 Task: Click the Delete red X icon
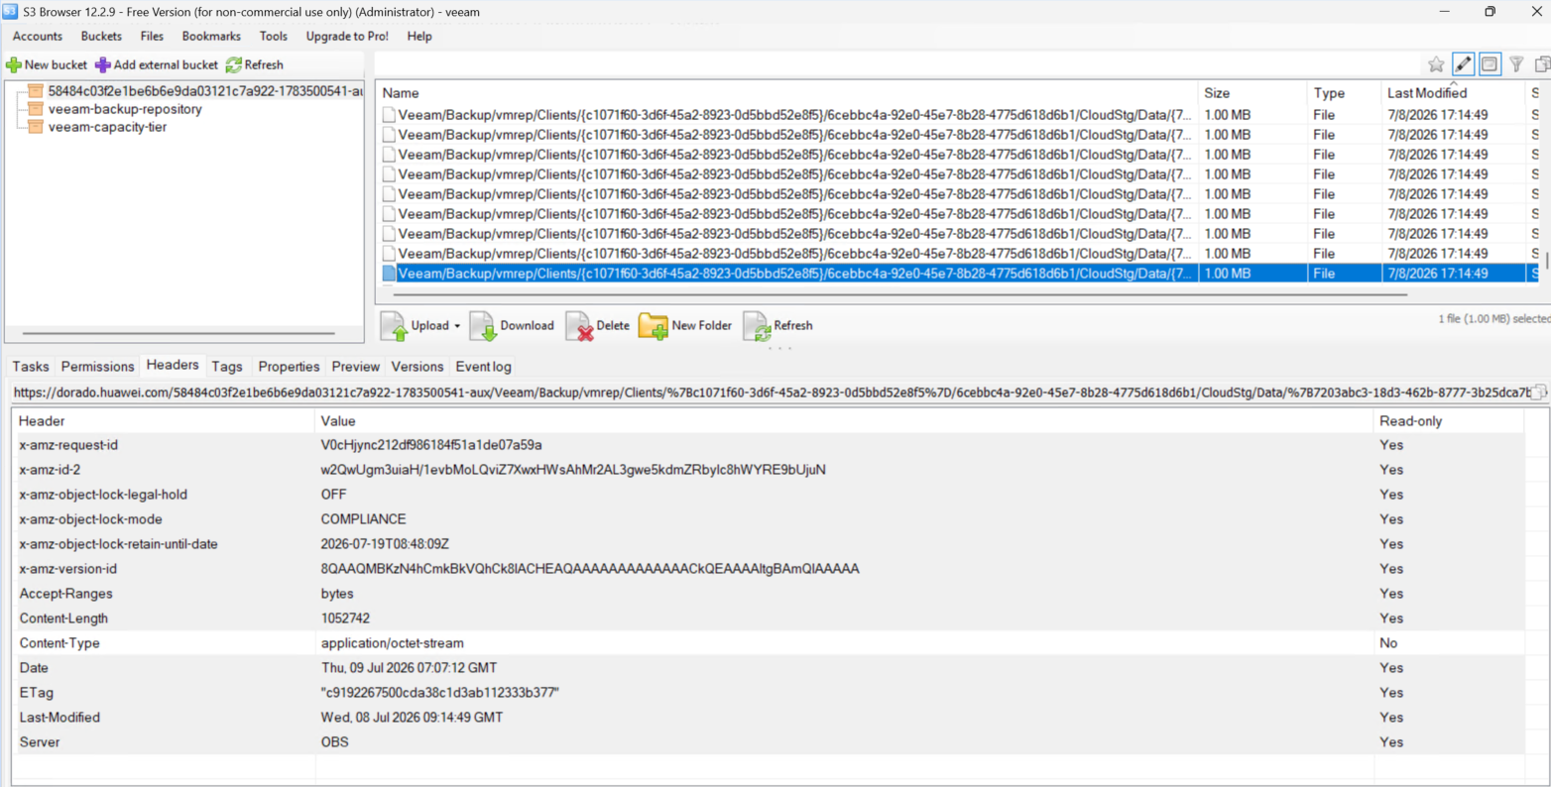(x=579, y=326)
